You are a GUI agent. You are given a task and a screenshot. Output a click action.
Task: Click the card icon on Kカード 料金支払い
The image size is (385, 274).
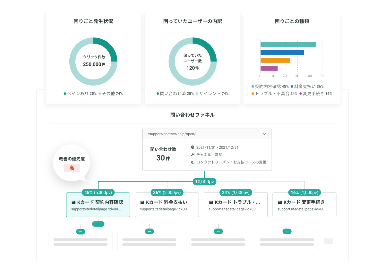(142, 203)
